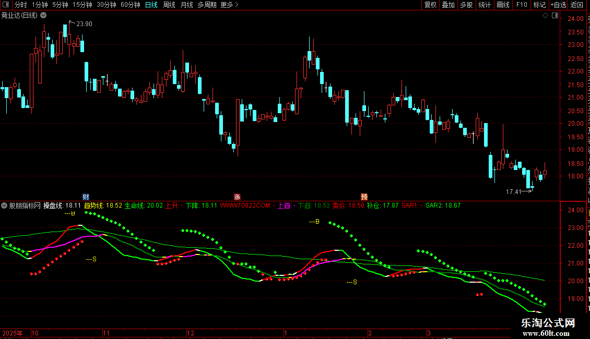This screenshot has width=590, height=339.
Task: Click the 卖价: 18.50 label
Action: pos(348,205)
